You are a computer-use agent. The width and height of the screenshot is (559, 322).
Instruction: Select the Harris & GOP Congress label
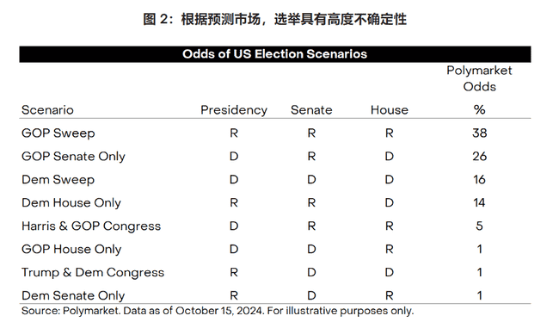click(x=91, y=226)
